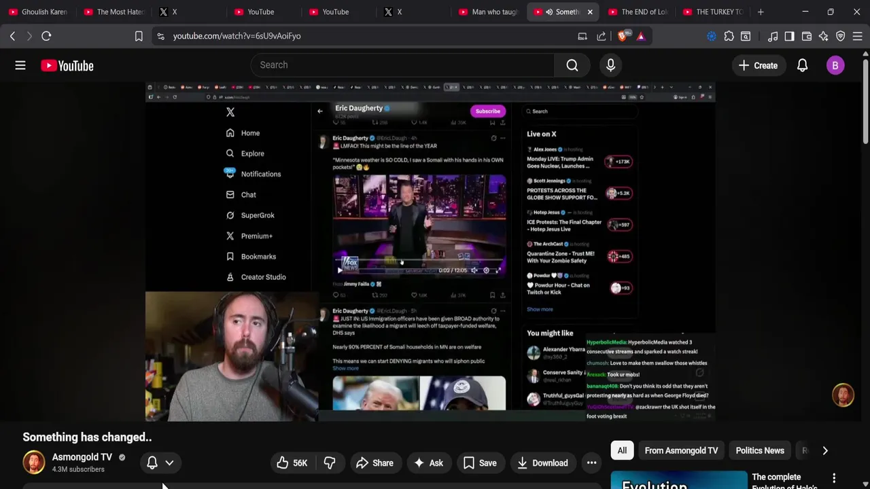
Task: Open the browser main menu
Action: (x=857, y=36)
